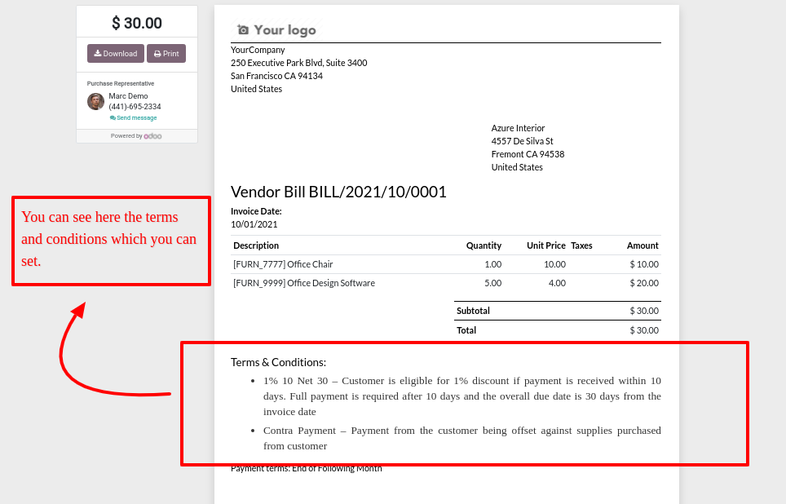Screen dimensions: 786x504
Task: Click the camera icon beside Your logo
Action: 242,30
